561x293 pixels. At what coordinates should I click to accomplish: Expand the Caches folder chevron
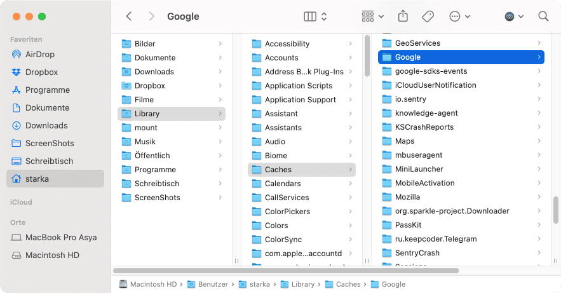click(350, 170)
